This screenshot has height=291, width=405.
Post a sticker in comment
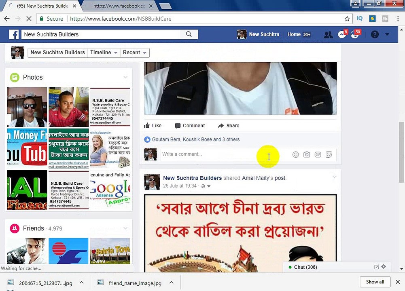tap(329, 154)
